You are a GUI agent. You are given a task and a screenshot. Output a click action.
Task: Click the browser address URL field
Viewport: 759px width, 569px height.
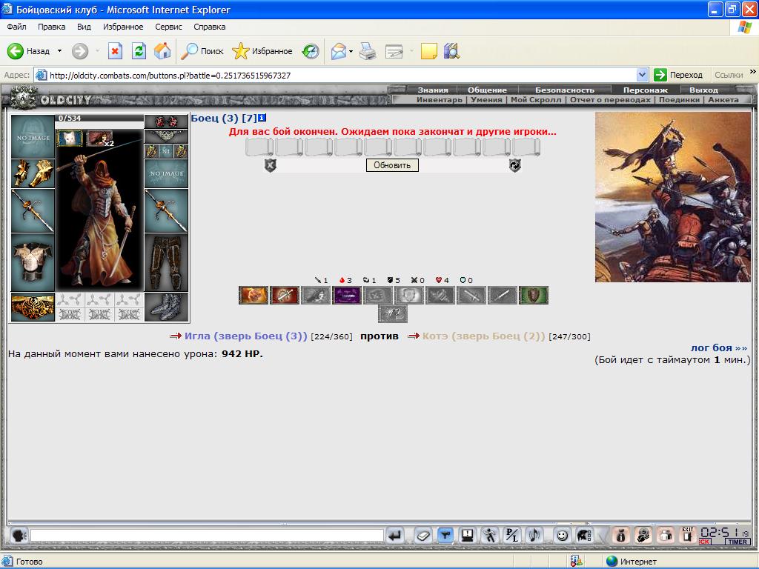[x=342, y=75]
